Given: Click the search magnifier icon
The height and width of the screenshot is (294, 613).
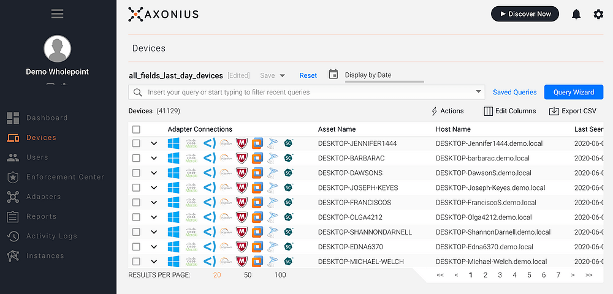Looking at the screenshot, I should click(137, 92).
